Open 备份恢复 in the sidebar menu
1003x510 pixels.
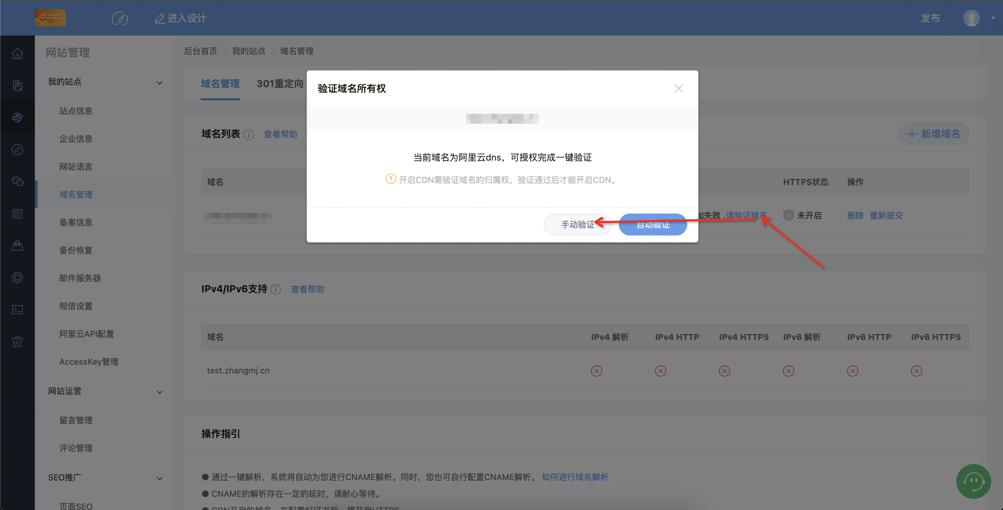[76, 250]
